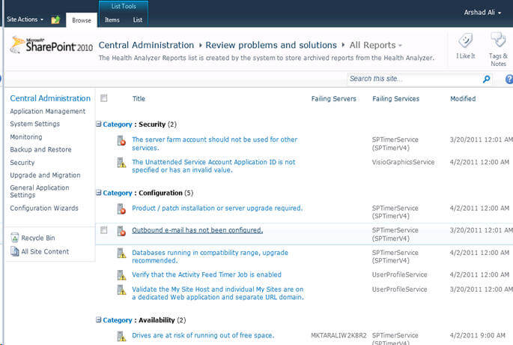Click the SharePoint 2010 logo

(x=52, y=45)
